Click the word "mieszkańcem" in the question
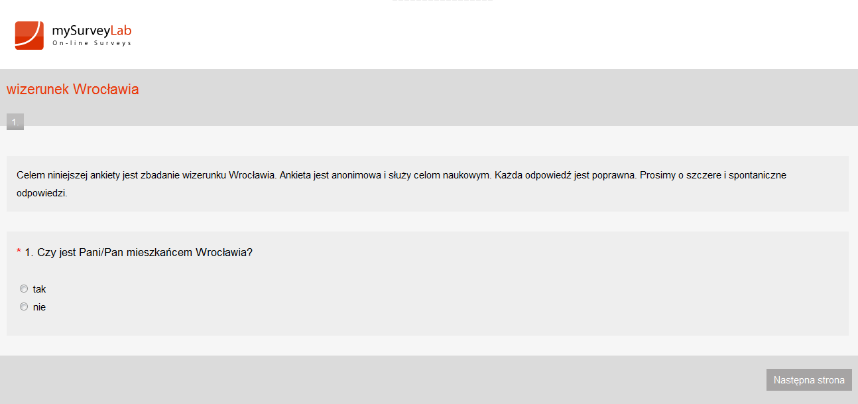858x404 pixels. [x=158, y=253]
